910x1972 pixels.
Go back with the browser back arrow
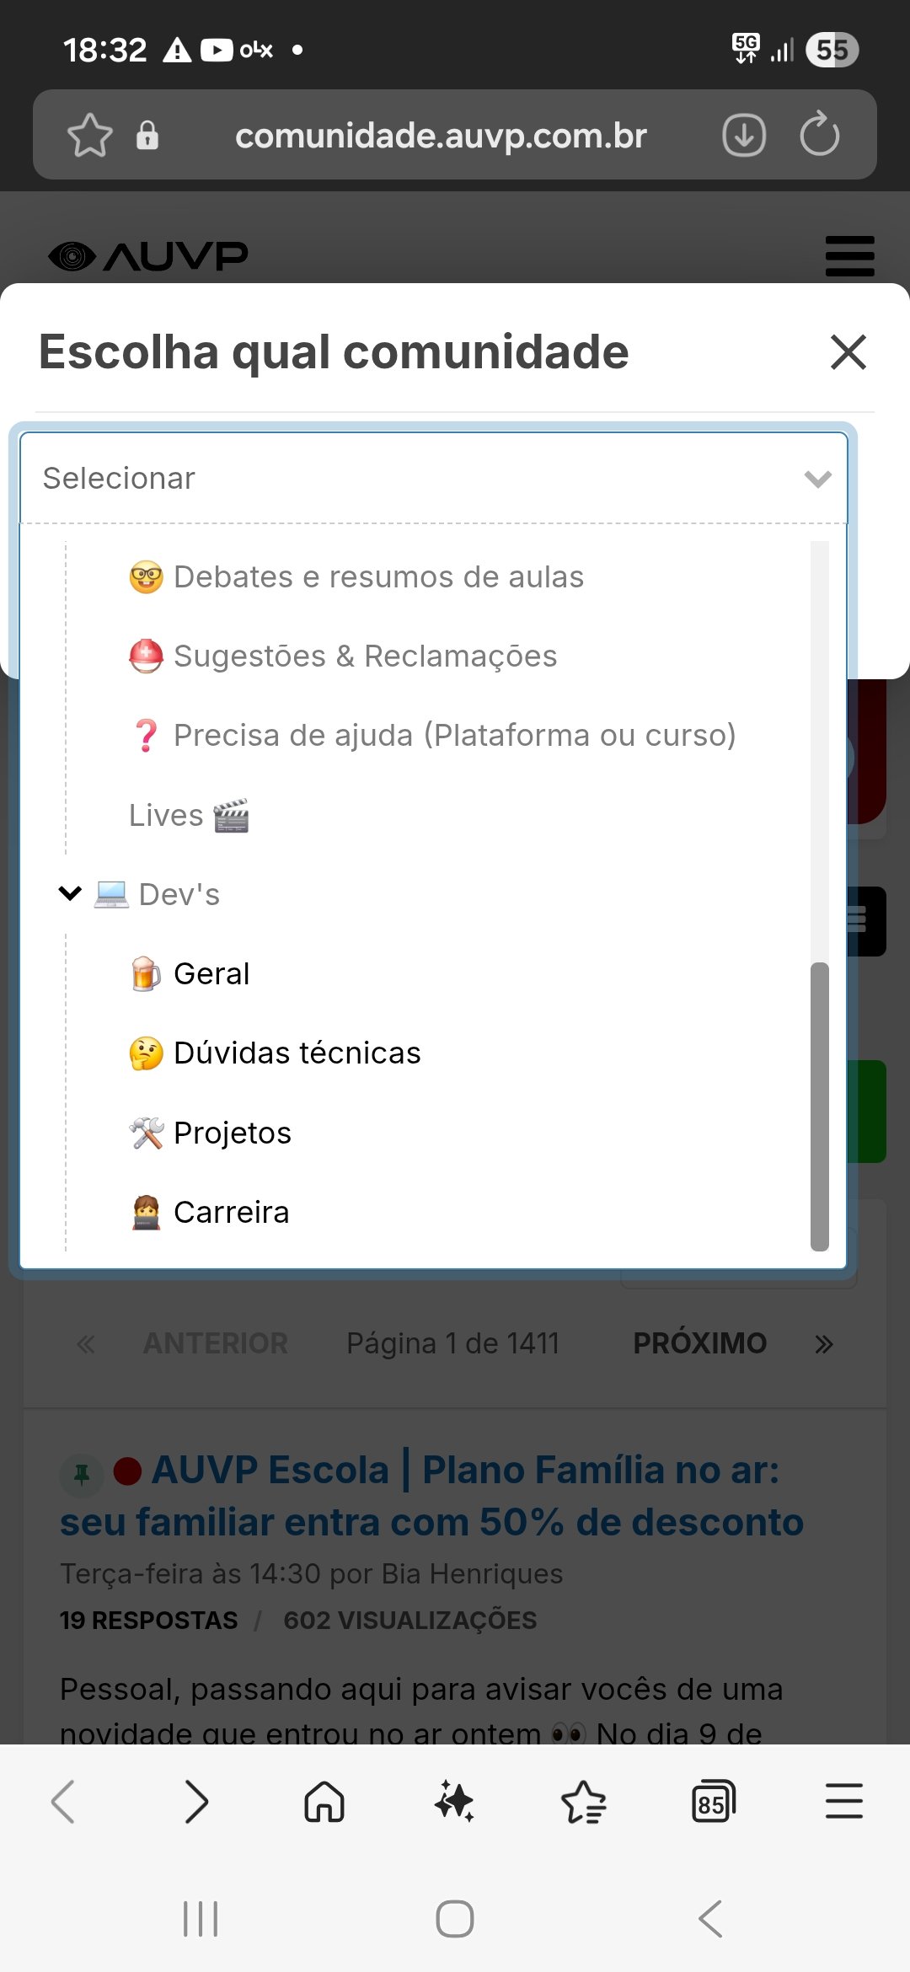pyautogui.click(x=64, y=1803)
